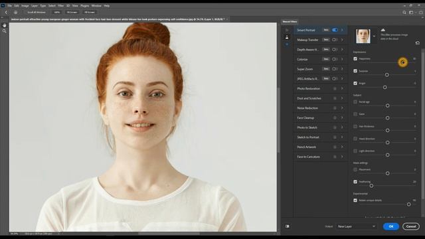Open the Window menu
Screen dimensions: 425x239
click(x=96, y=6)
